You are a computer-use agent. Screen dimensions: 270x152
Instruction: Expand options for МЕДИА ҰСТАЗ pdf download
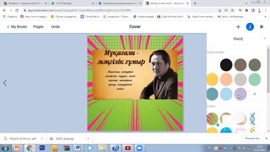[42, 138]
